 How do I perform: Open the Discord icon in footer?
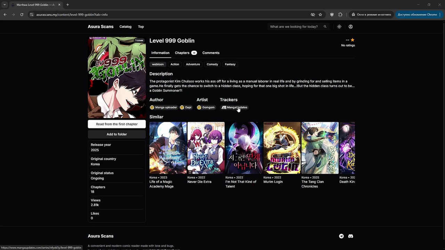351,236
